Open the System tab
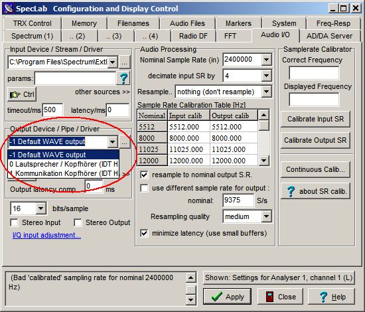 click(x=284, y=23)
